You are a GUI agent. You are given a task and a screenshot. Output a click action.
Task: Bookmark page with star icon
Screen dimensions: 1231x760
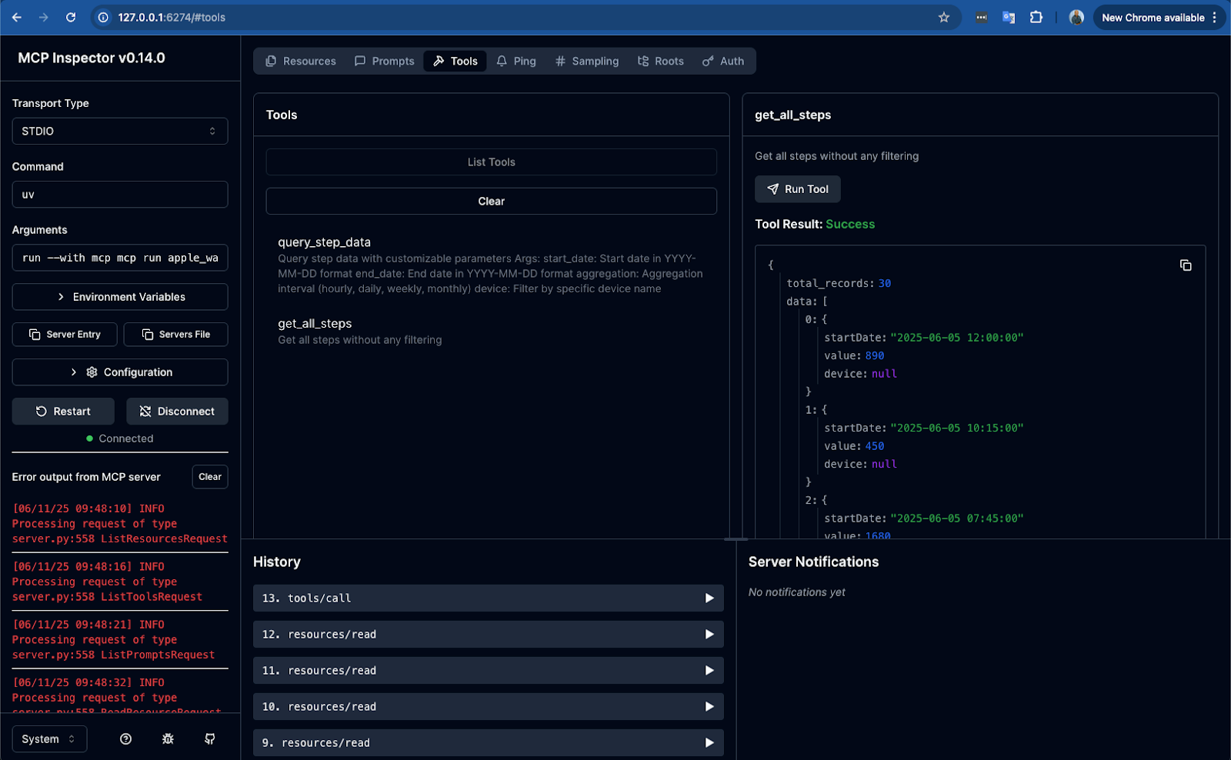click(943, 18)
